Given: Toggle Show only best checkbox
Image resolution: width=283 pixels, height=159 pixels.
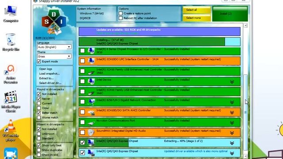Looking at the screenshot, I should (39, 145).
